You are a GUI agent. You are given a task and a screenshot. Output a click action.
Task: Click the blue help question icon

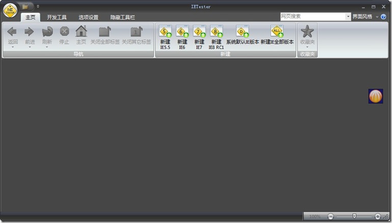(383, 16)
